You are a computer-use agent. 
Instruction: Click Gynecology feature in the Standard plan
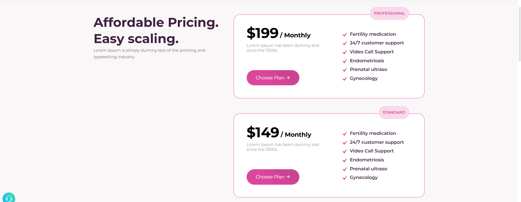tap(363, 177)
